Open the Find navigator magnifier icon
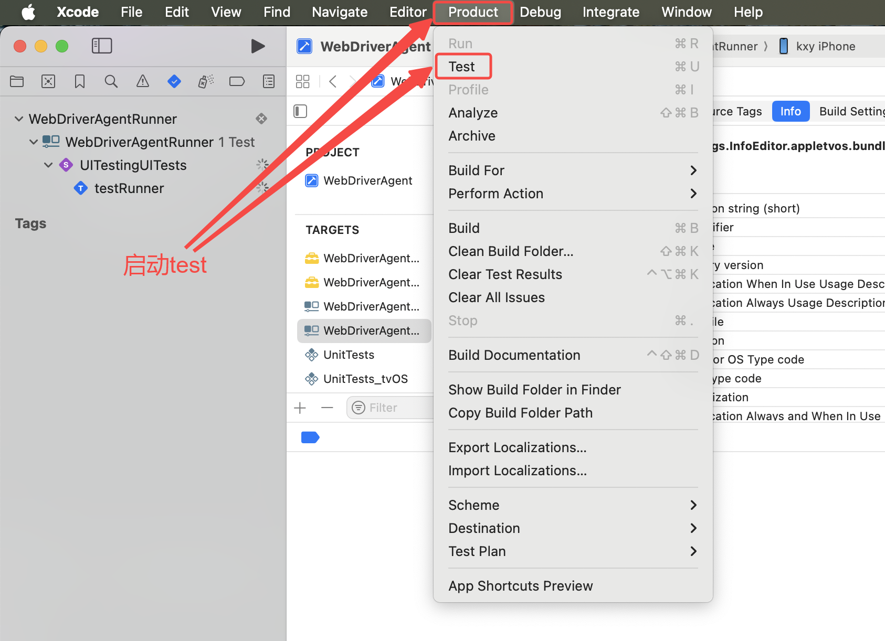Viewport: 885px width, 641px height. coord(111,81)
